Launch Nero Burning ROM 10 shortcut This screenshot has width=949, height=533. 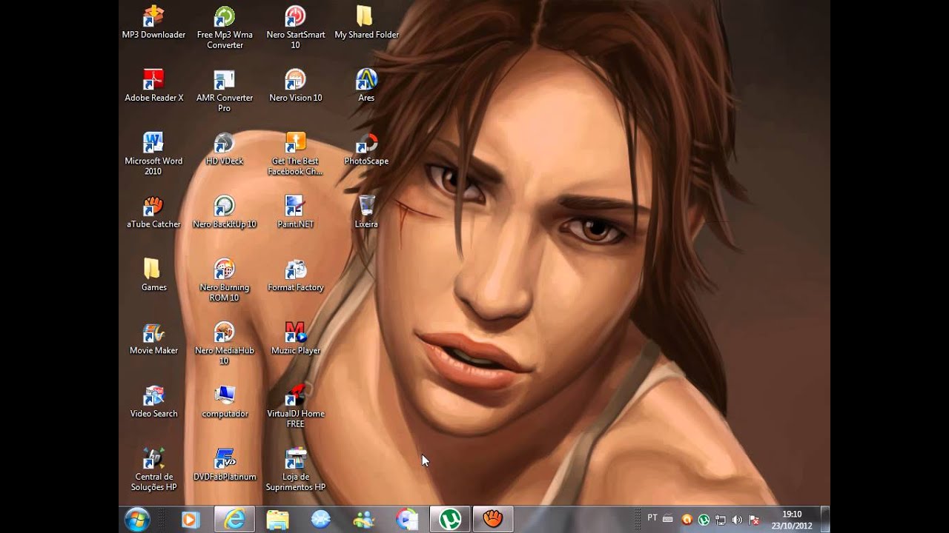[x=225, y=280]
